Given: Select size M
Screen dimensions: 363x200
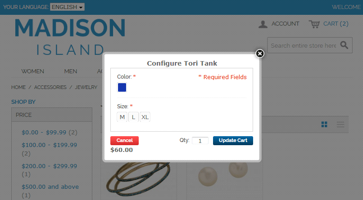Looking at the screenshot, I should click(122, 117).
